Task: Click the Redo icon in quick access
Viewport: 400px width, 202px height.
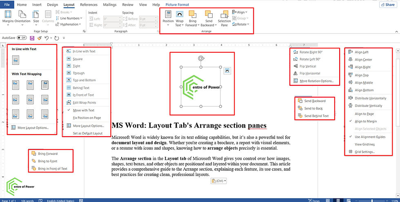Action: [57, 38]
